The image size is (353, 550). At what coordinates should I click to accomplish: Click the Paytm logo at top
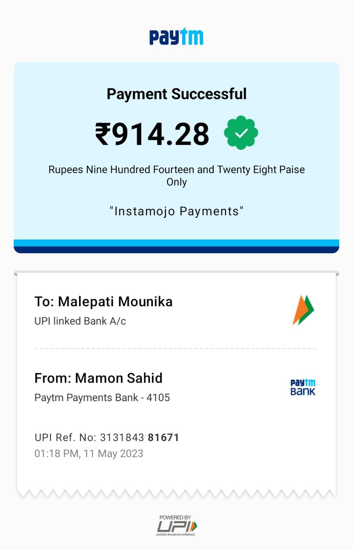tap(176, 37)
